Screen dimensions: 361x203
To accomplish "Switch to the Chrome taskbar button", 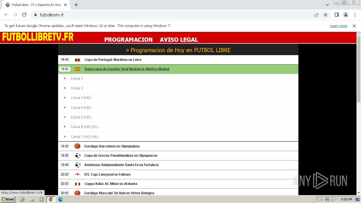I will click(x=51, y=199).
